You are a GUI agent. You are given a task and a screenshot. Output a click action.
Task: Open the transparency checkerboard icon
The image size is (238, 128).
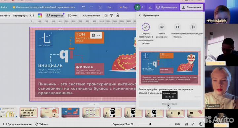tap(106, 15)
